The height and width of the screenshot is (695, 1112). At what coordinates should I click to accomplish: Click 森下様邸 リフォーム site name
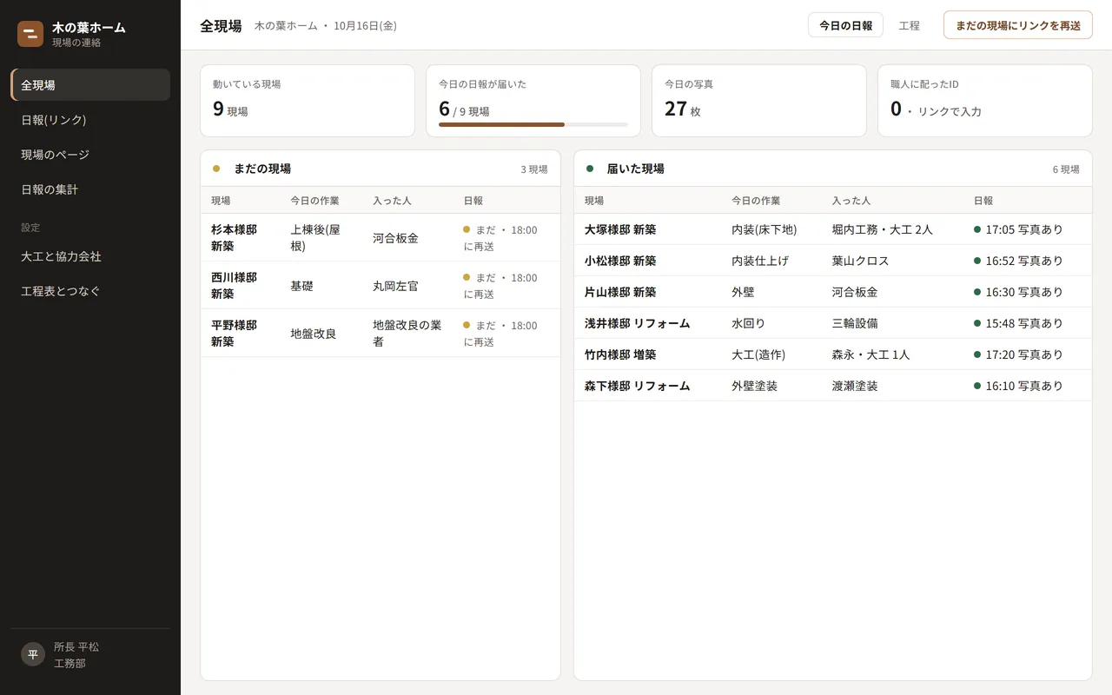pyautogui.click(x=638, y=386)
